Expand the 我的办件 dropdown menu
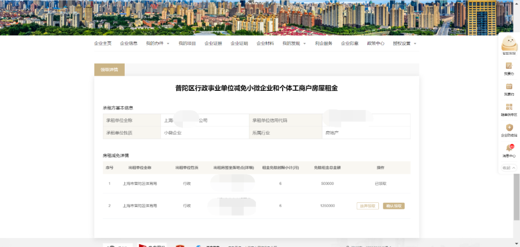Image resolution: width=520 pixels, height=247 pixels. click(x=158, y=43)
